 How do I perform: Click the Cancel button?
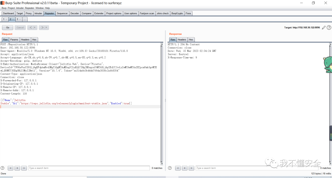[20, 28]
